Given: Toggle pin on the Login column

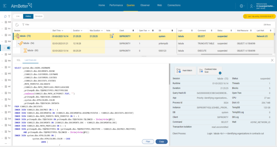Looking at the screenshot, I should tap(192, 31).
